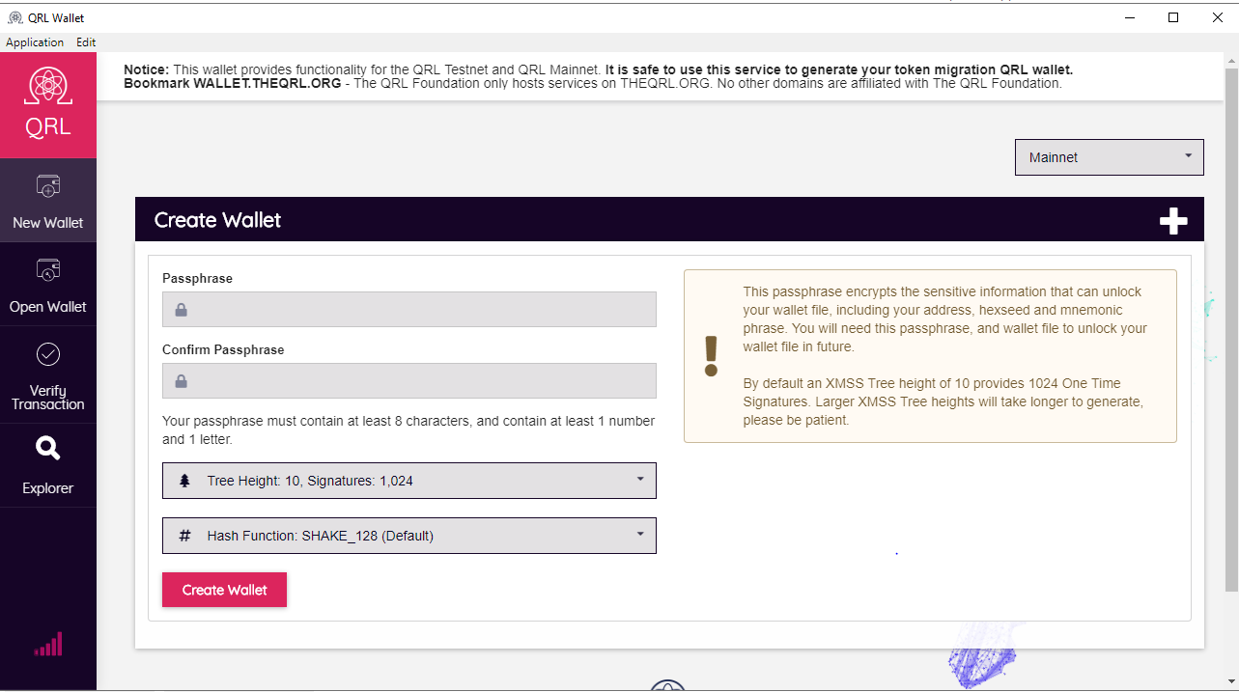Focus the Passphrase input field
Screen dimensions: 1239x692
click(x=409, y=310)
